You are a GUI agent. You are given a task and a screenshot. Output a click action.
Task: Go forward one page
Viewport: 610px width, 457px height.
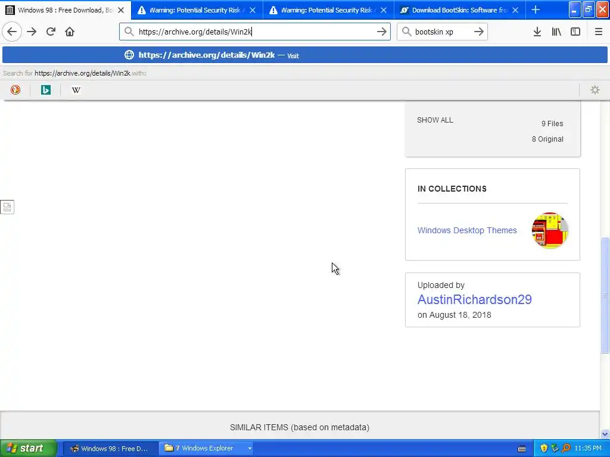32,32
